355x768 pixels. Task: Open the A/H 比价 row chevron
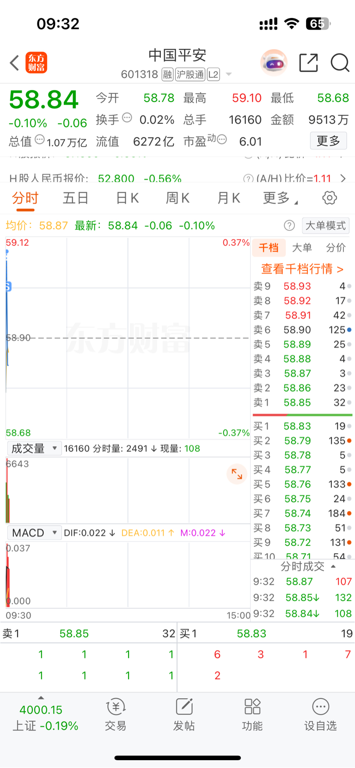coord(343,178)
